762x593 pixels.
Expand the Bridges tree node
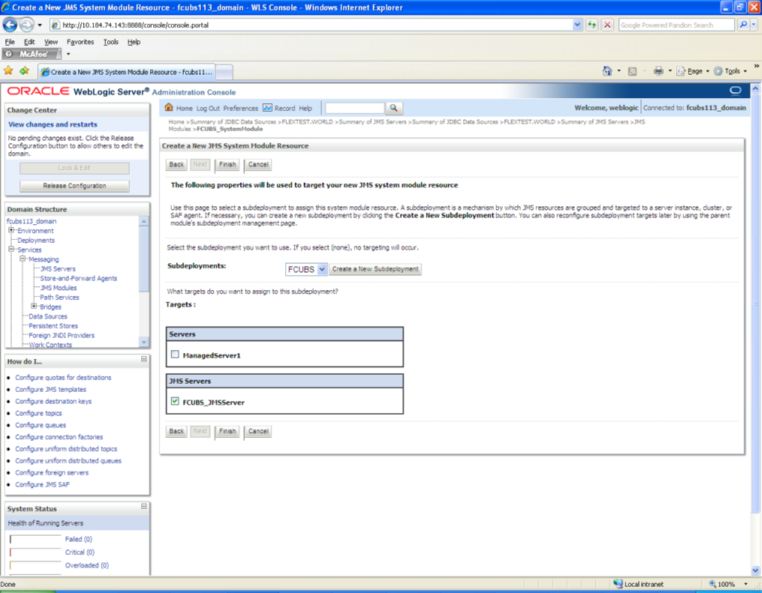click(33, 306)
